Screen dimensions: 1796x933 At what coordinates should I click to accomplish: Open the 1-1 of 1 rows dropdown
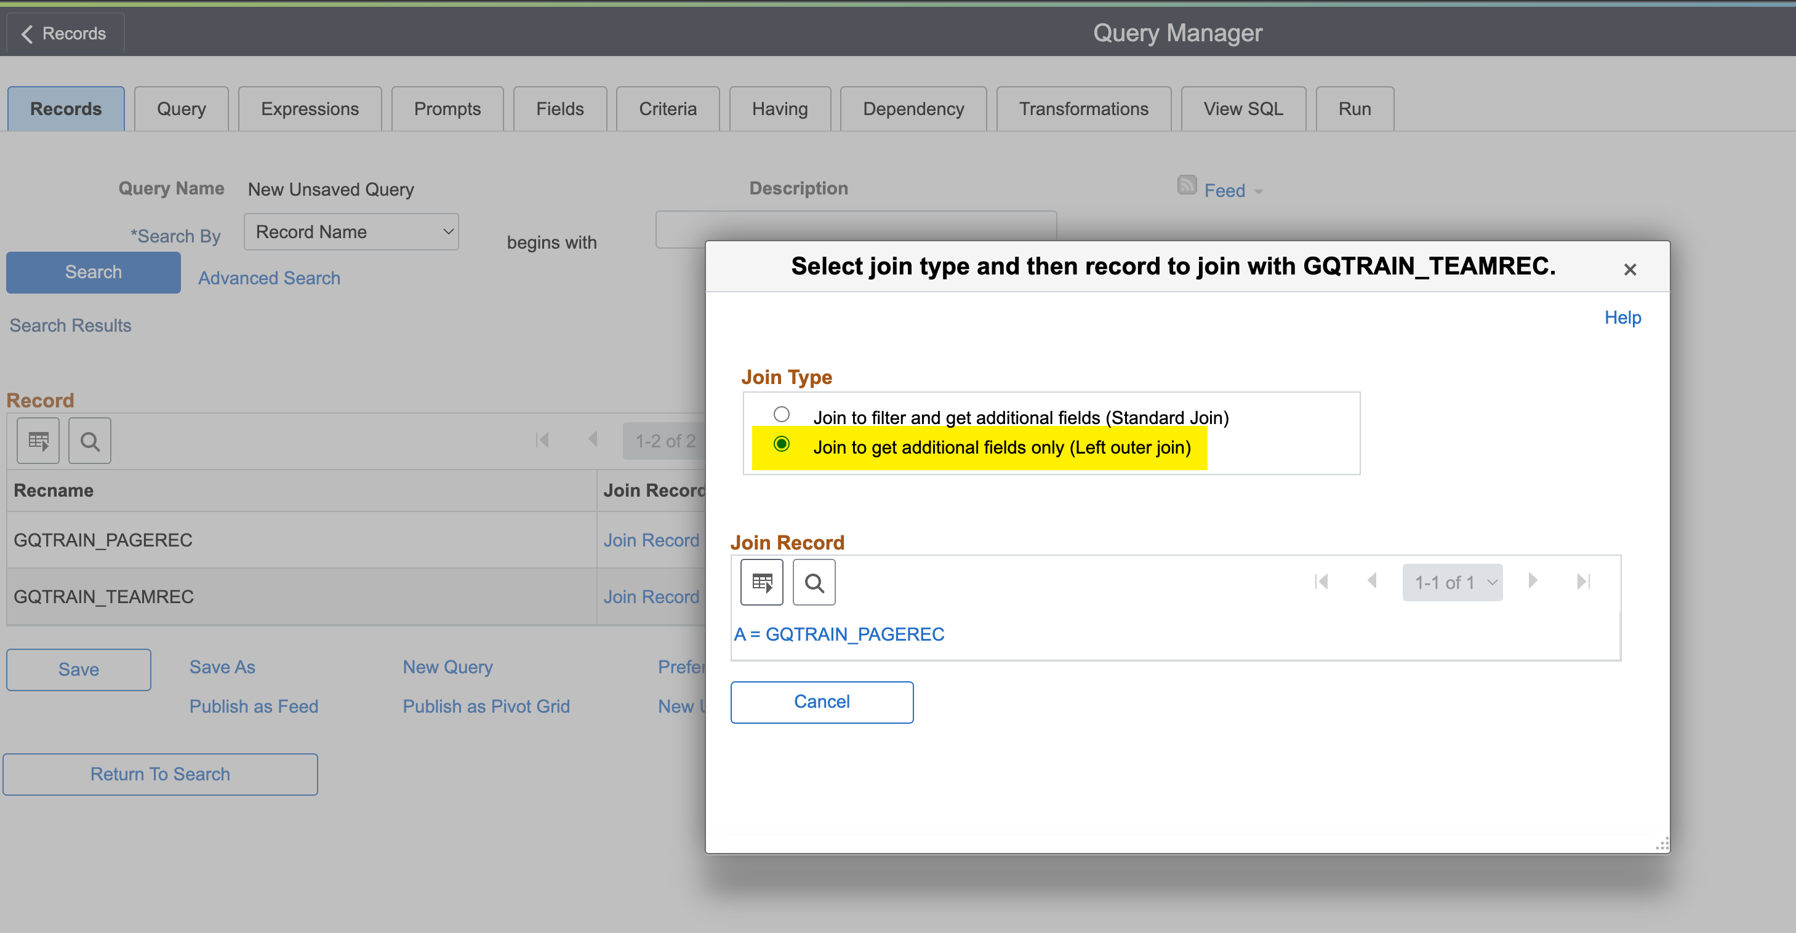(1453, 582)
